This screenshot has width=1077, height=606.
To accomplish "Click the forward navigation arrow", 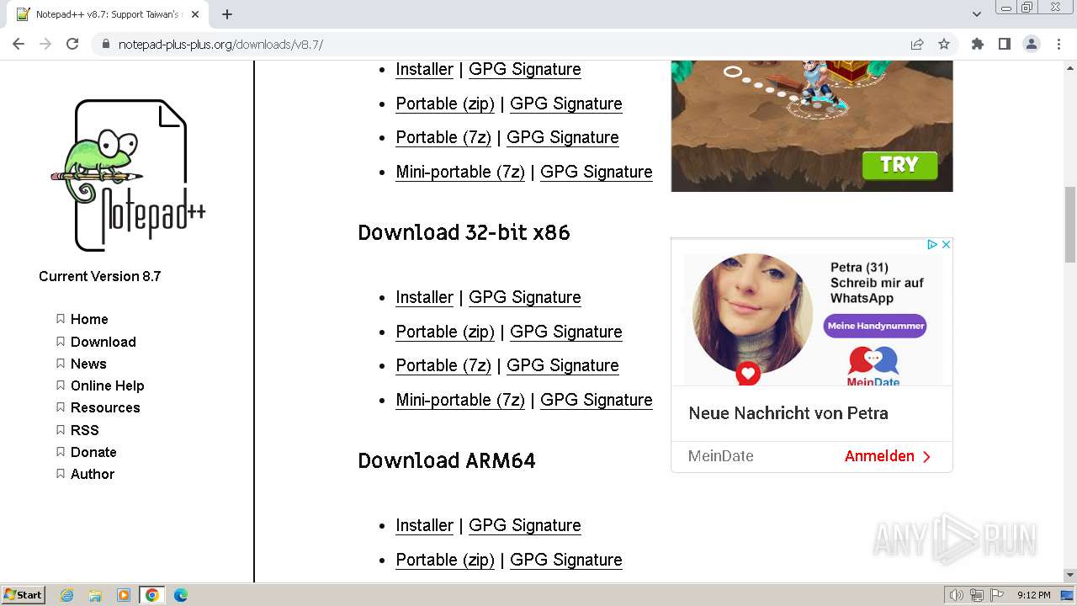I will point(45,44).
